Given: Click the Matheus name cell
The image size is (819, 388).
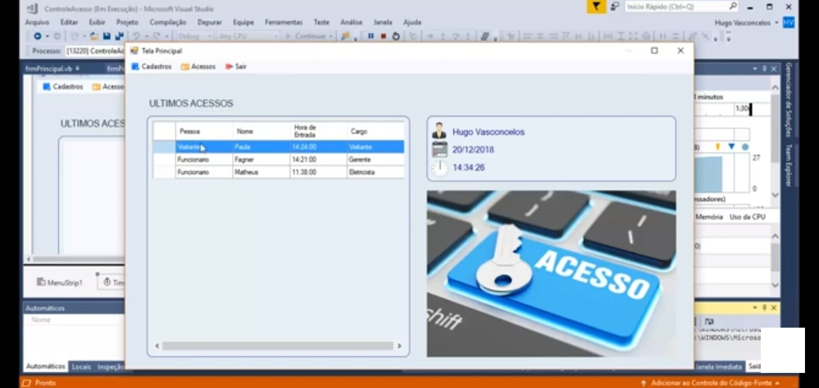Looking at the screenshot, I should (261, 172).
